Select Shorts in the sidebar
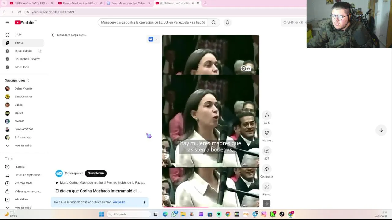 tap(23, 43)
